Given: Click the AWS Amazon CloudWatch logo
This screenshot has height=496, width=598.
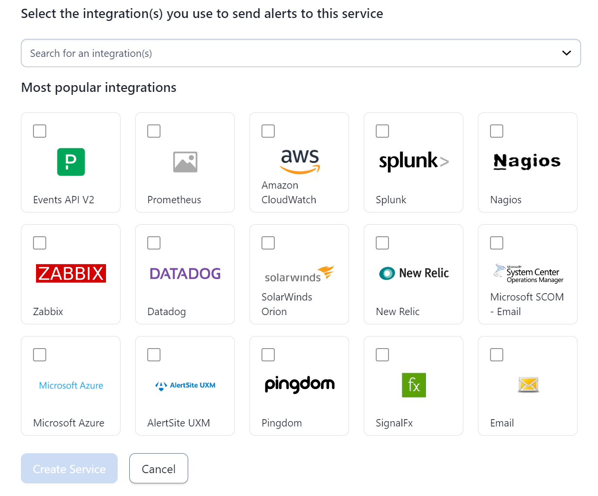Looking at the screenshot, I should pos(300,161).
